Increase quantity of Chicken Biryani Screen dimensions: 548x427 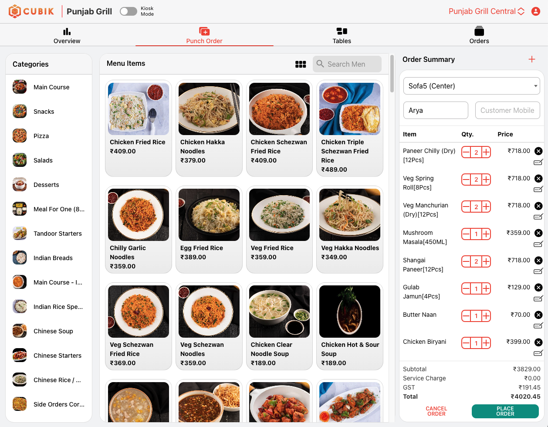(486, 343)
